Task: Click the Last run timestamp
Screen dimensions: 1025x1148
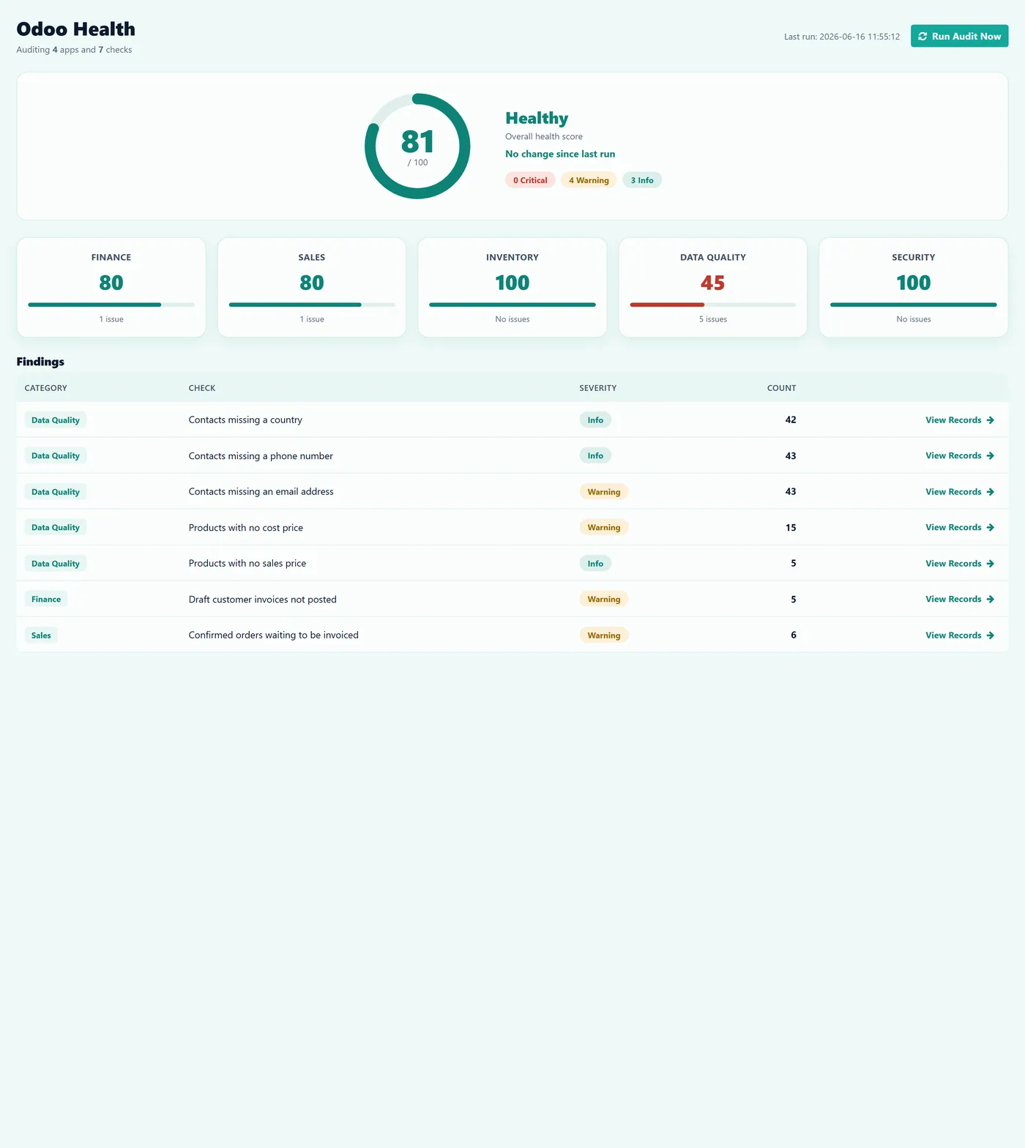Action: click(x=842, y=37)
